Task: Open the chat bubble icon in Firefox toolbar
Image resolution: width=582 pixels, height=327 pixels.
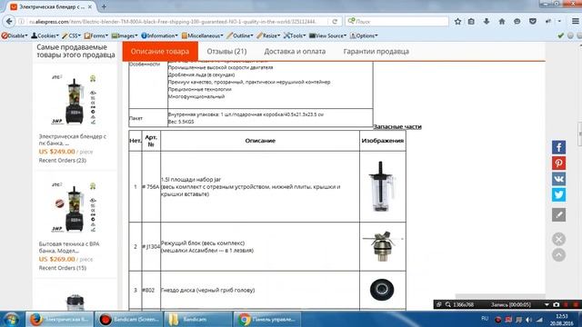Action: point(517,22)
